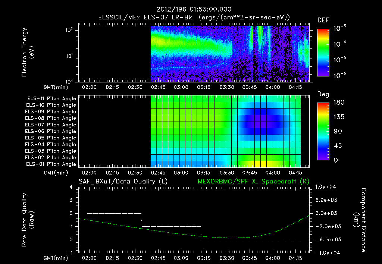Select the ELS-08 Pitch Angle row label
Screen dimensions: 382x264
click(x=51, y=118)
